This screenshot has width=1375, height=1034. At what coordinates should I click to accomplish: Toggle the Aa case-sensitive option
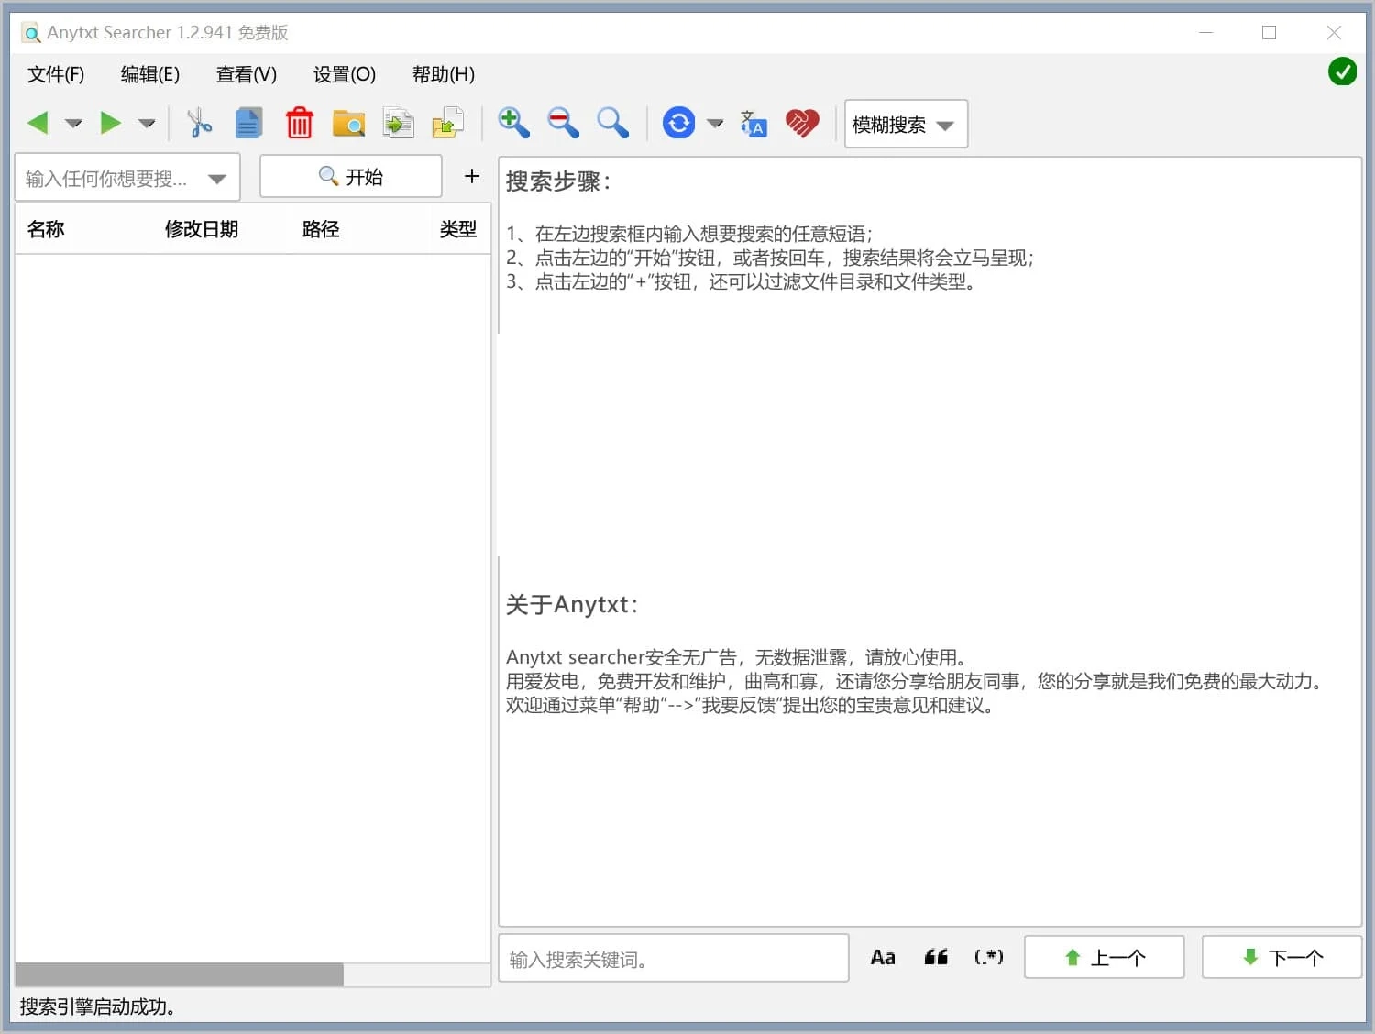(882, 958)
